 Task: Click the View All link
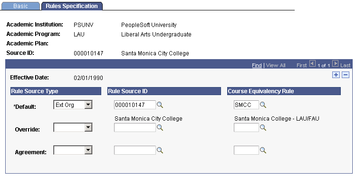click(276, 65)
